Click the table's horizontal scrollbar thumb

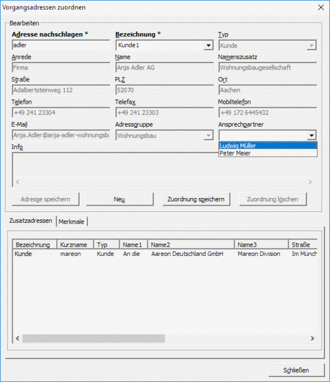(94, 339)
